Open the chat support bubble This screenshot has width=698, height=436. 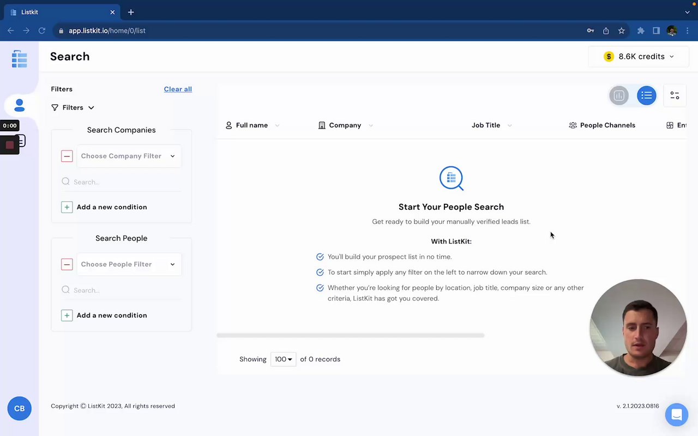click(677, 415)
